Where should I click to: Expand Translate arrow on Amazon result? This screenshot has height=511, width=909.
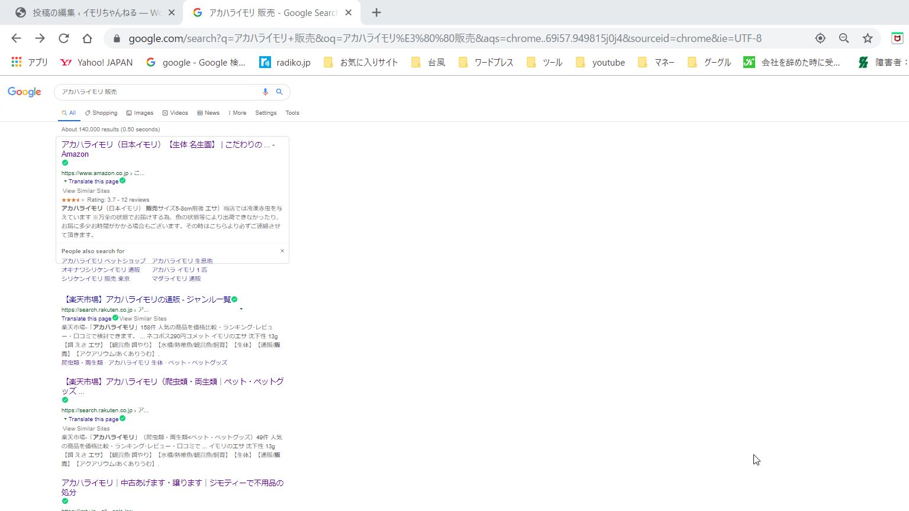click(65, 182)
